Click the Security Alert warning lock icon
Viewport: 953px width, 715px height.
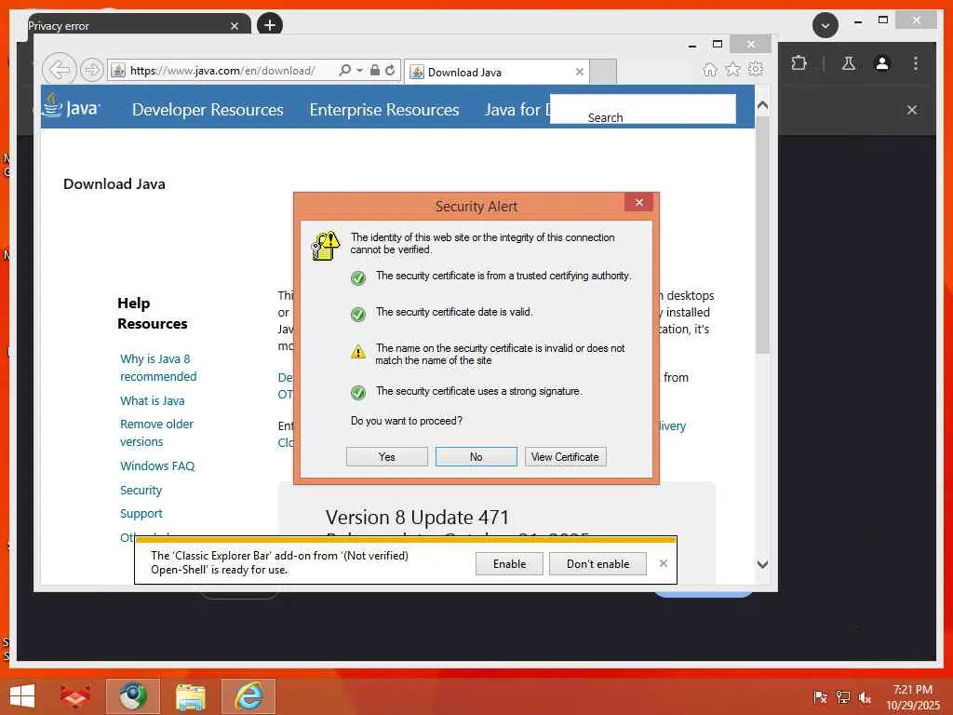(326, 246)
